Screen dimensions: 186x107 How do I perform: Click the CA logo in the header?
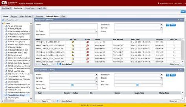(x=4, y=3)
